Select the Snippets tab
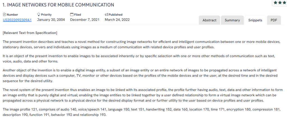Viewport: 287px width, 120px height. tap(255, 20)
